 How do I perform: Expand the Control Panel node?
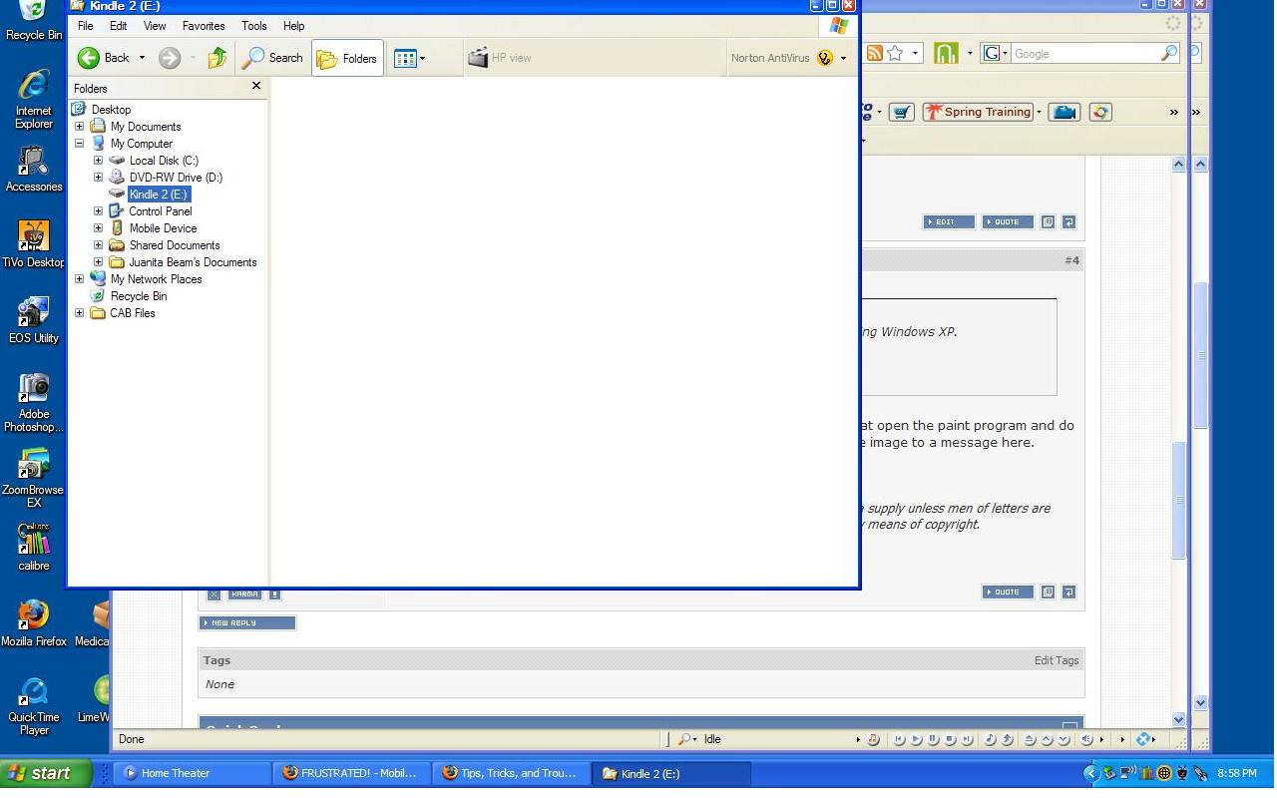coord(99,211)
